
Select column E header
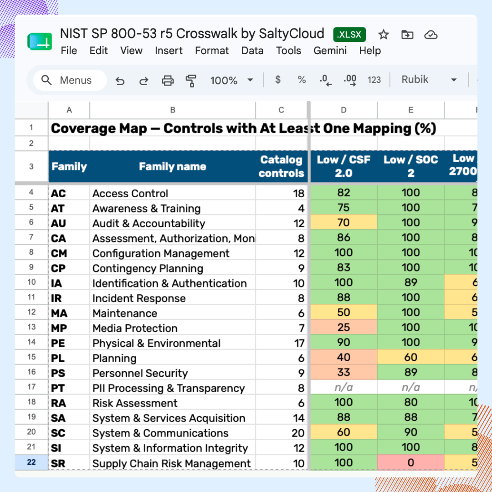tap(411, 110)
